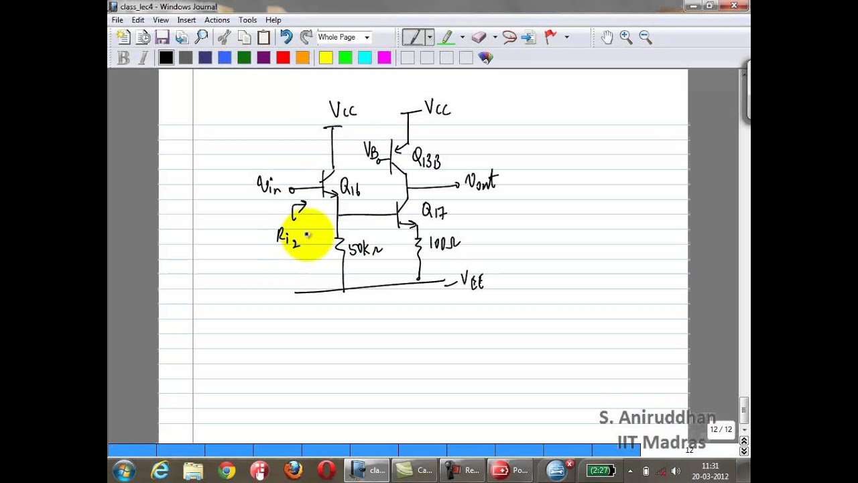This screenshot has height=483, width=858.
Task: Open the Find magnifier tool
Action: (x=201, y=38)
